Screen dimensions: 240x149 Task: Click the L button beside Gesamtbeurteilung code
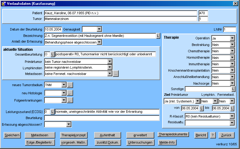pyautogui.click(x=53, y=54)
